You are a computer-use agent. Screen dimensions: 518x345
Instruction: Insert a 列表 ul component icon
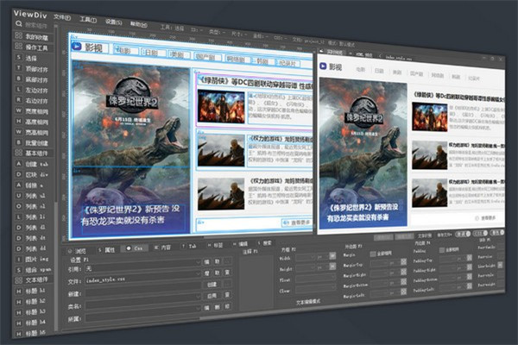click(x=18, y=196)
